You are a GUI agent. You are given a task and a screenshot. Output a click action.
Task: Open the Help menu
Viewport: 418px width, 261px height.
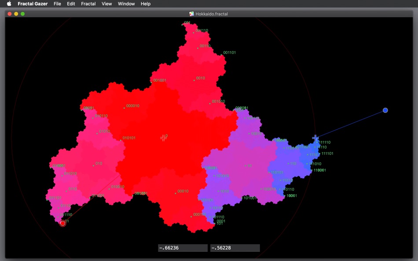click(146, 4)
